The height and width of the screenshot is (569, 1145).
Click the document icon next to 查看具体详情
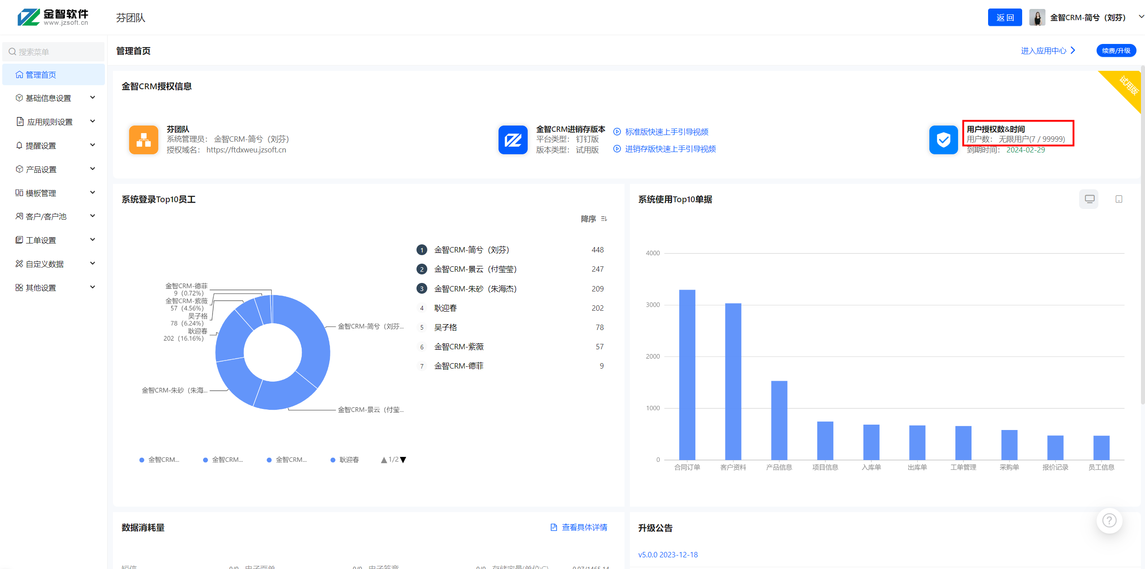pyautogui.click(x=554, y=527)
